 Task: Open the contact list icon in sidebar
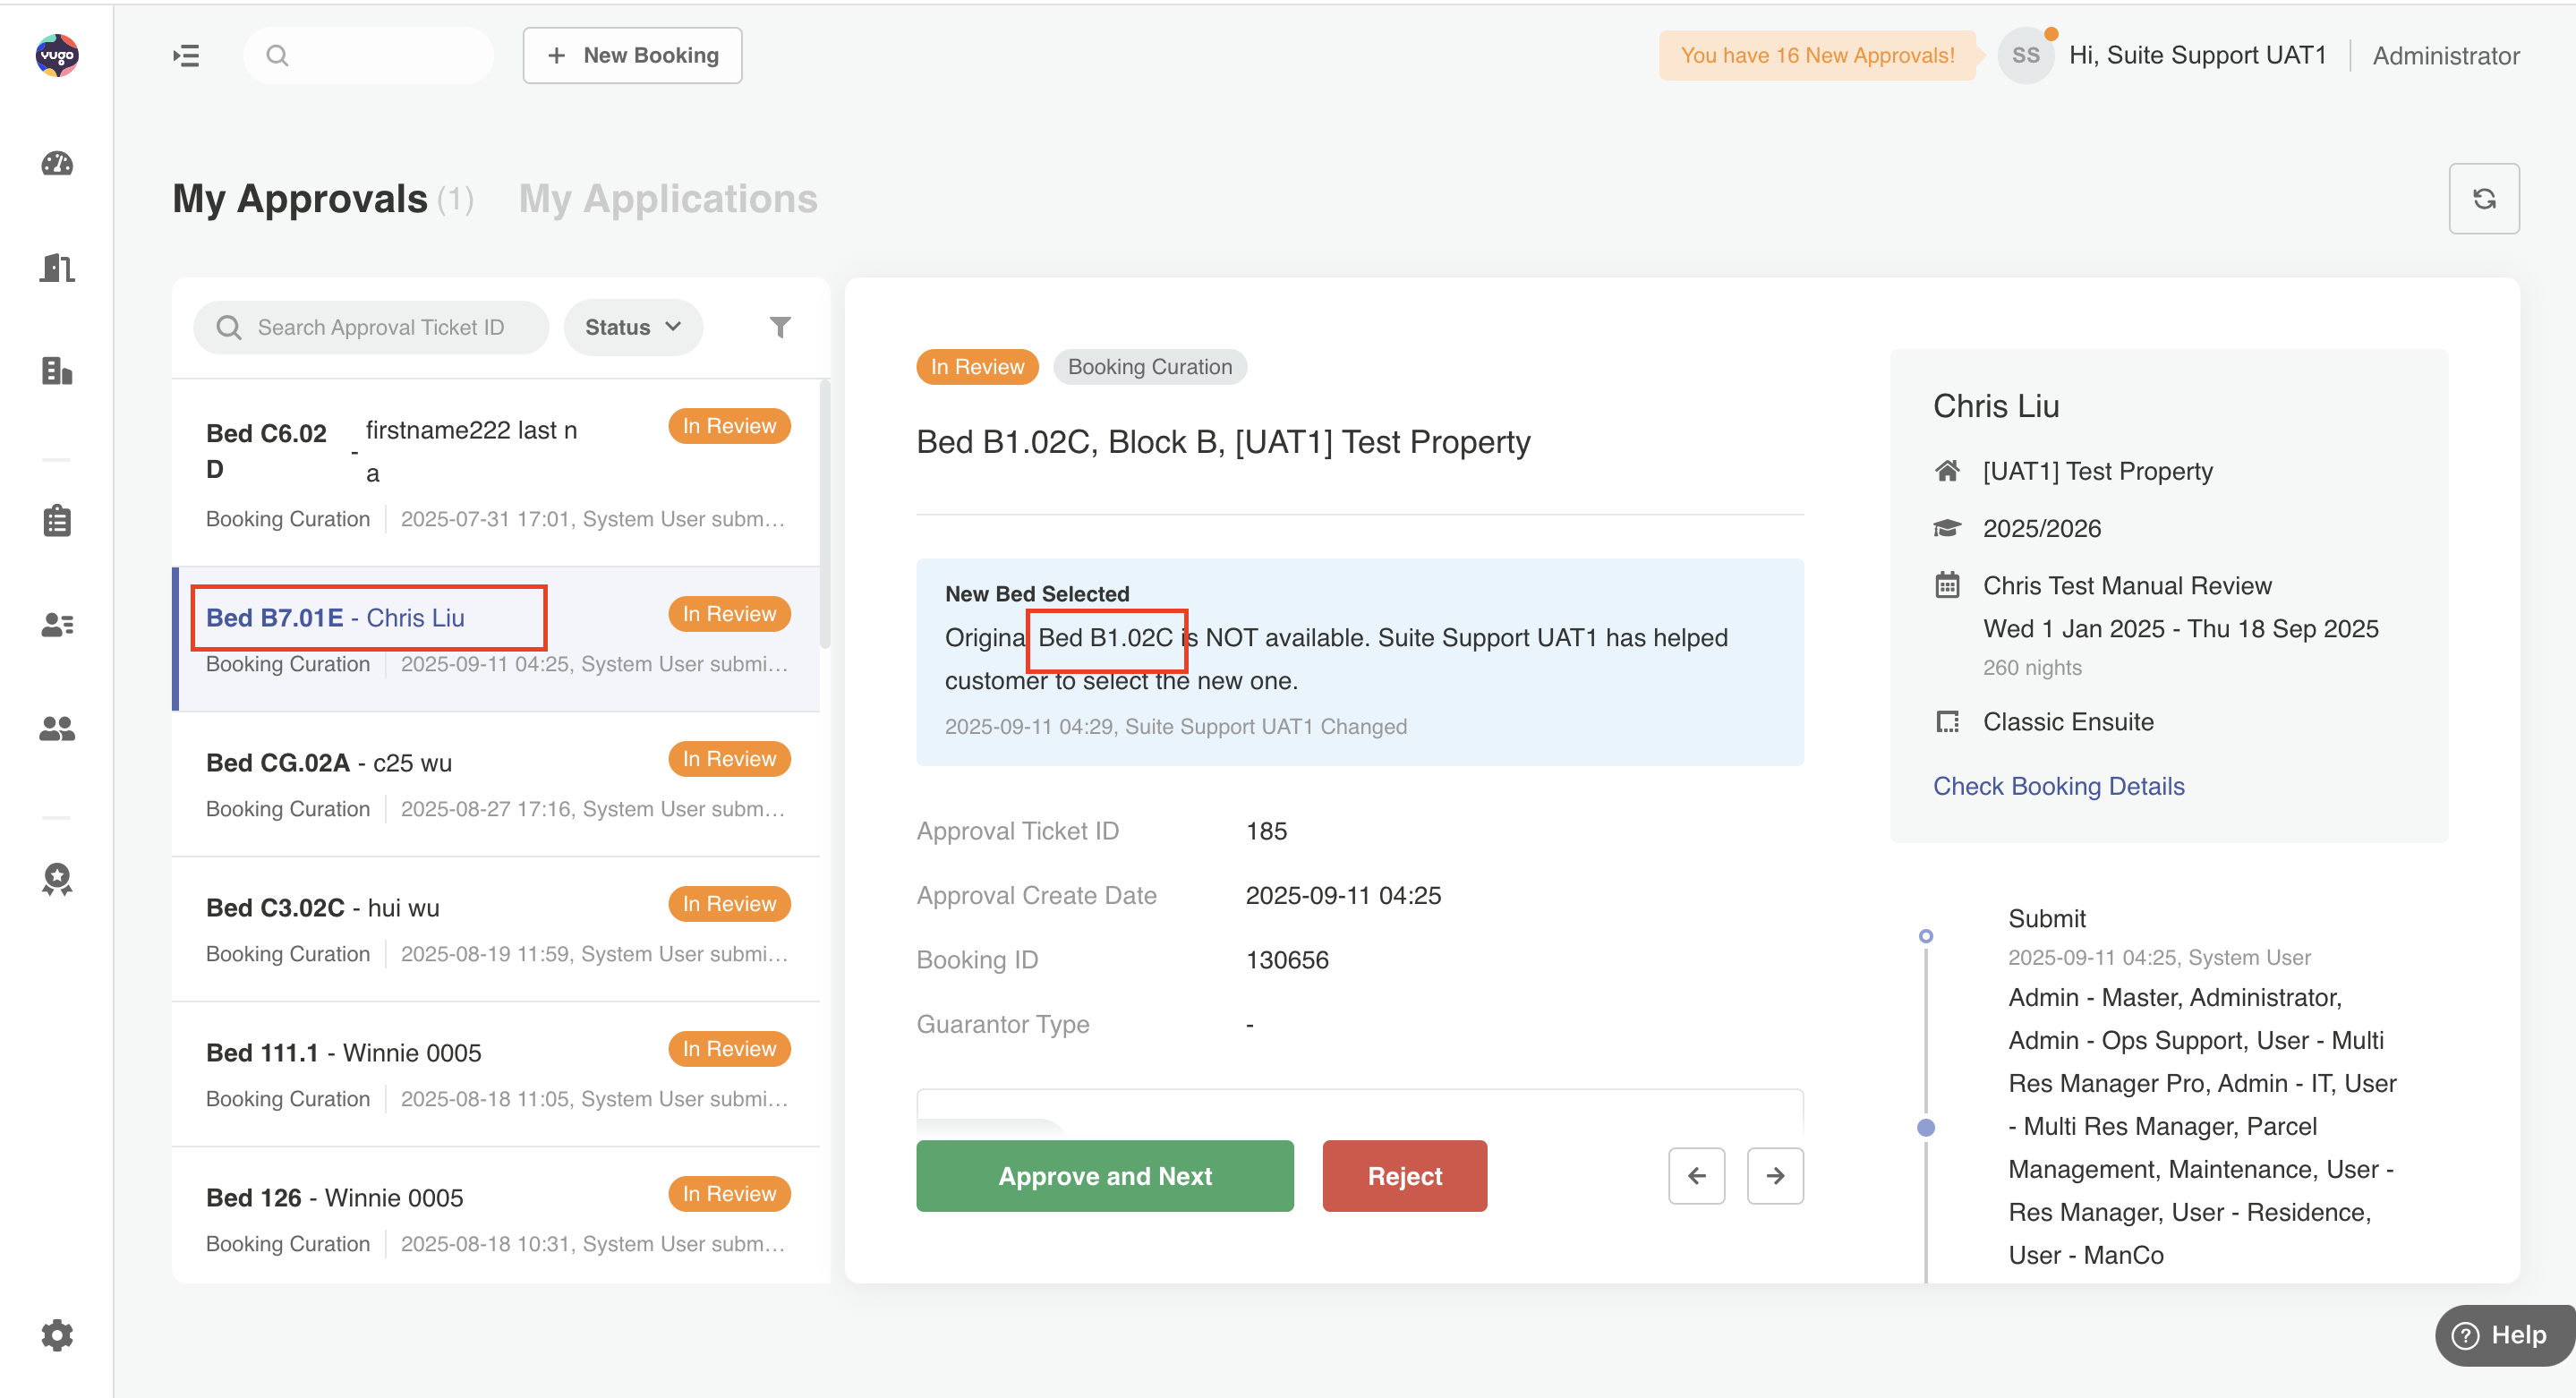57,625
